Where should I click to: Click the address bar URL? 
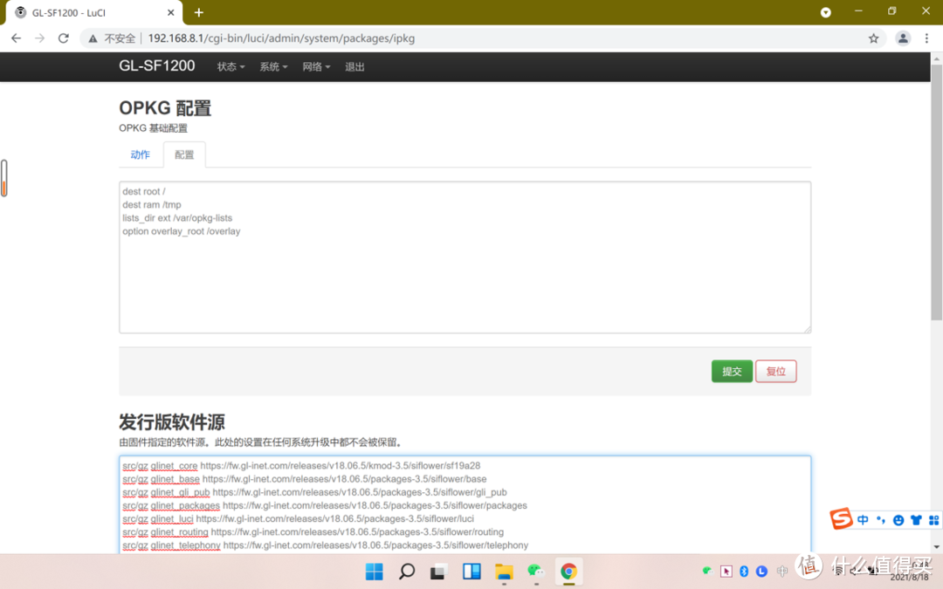pos(281,38)
